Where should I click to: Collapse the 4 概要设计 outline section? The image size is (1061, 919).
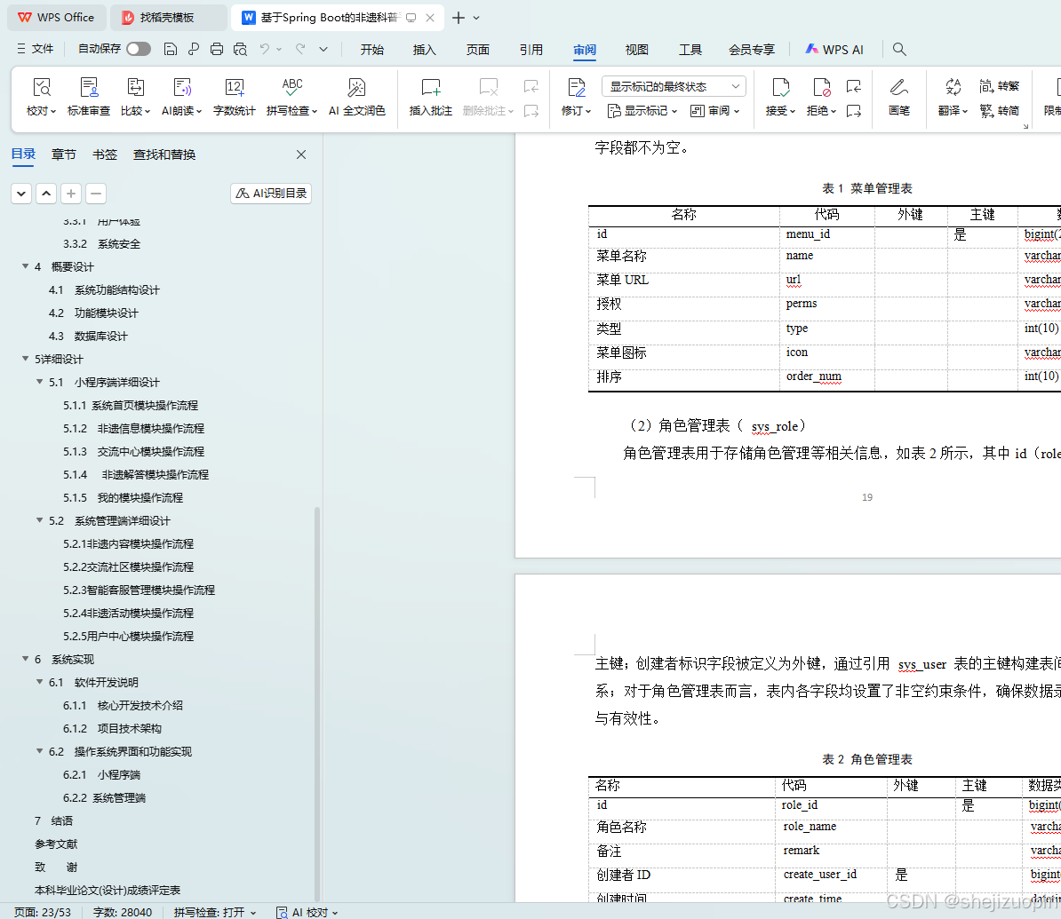(25, 266)
